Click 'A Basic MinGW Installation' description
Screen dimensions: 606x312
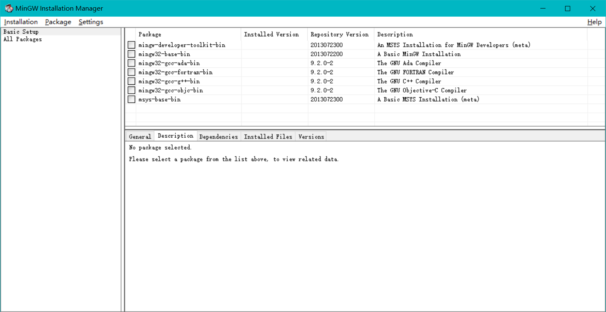tap(419, 54)
